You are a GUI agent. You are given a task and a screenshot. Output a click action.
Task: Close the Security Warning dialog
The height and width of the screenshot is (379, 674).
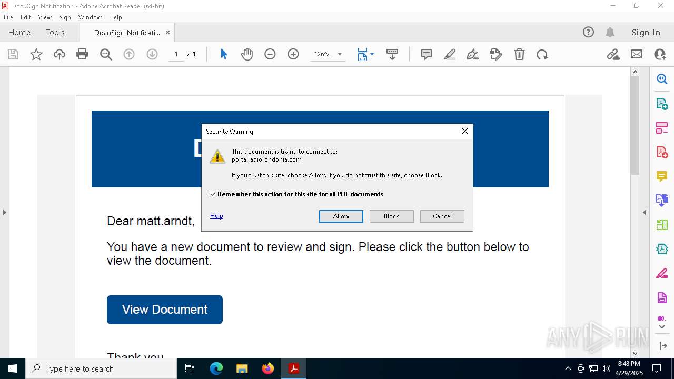[x=465, y=131]
